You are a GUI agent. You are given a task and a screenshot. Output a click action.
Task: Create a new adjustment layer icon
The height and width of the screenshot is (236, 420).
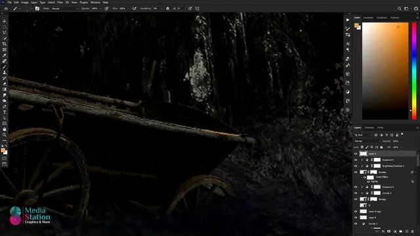coord(395,231)
